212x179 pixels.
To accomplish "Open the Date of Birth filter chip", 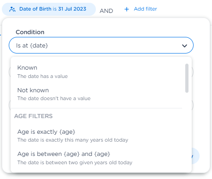I will (49, 9).
